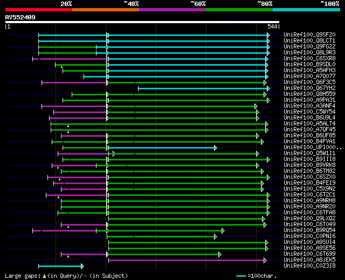The image size is (345, 280).
Task: Click the UniRef100_A9PA31 label
Action: (309, 100)
